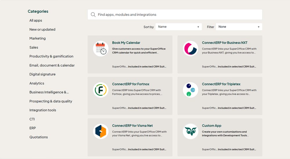The height and width of the screenshot is (159, 290).
Task: Open the Custom App title link
Action: pyautogui.click(x=212, y=126)
